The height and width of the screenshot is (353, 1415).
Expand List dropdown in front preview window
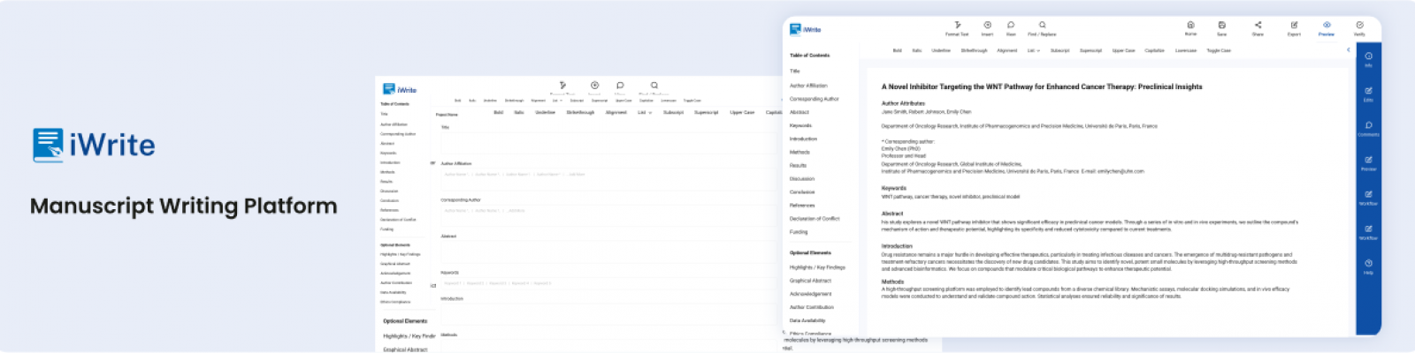1033,50
